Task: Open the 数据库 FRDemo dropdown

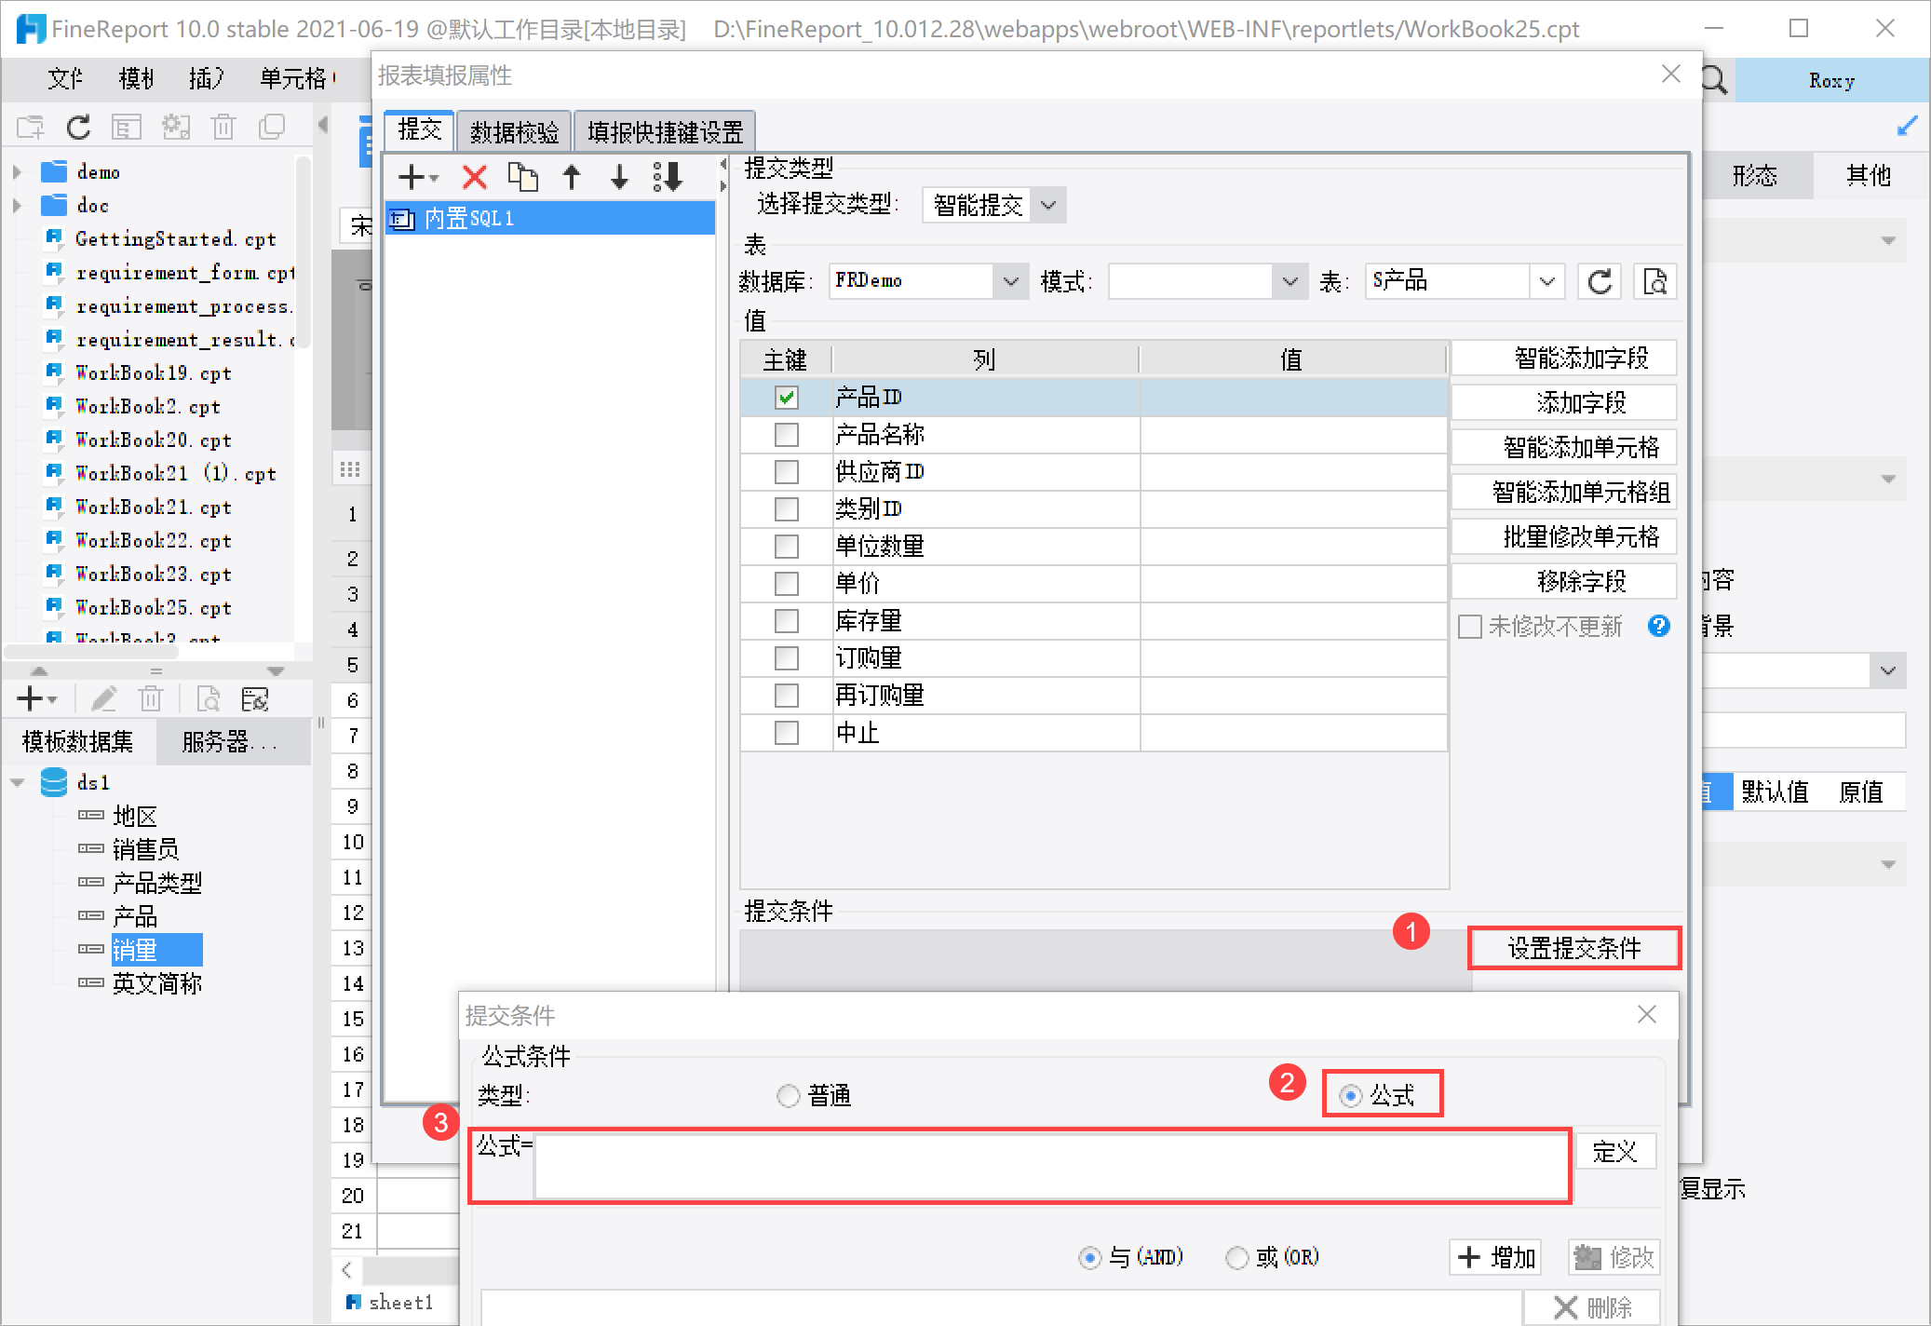Action: click(x=1010, y=281)
